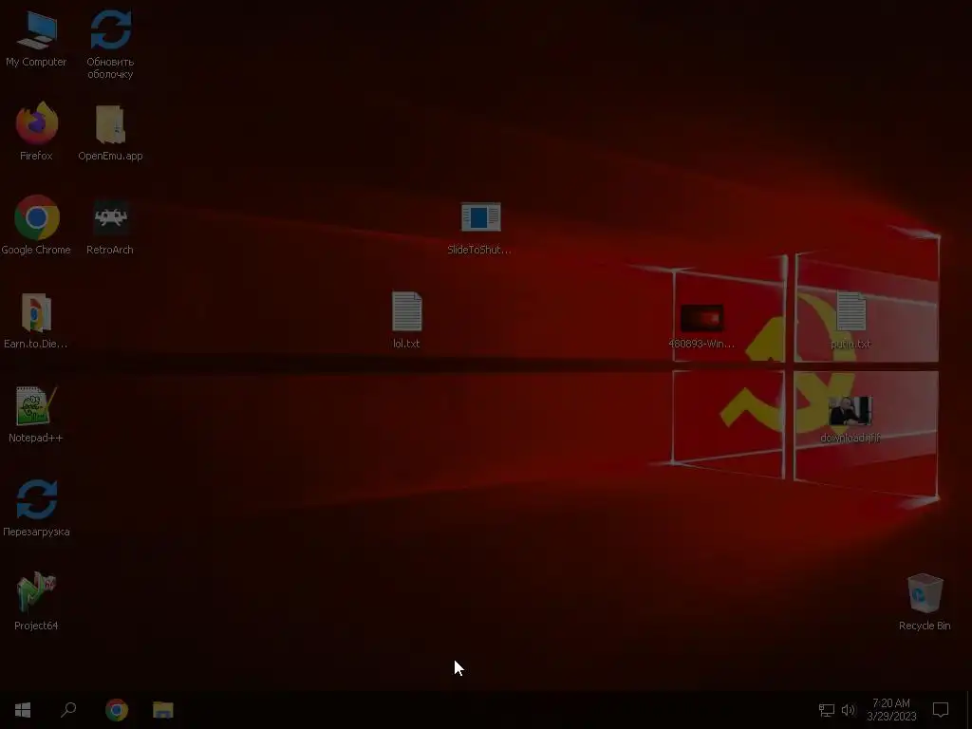Click the Show desktop strip
The image size is (972, 729).
969,710
